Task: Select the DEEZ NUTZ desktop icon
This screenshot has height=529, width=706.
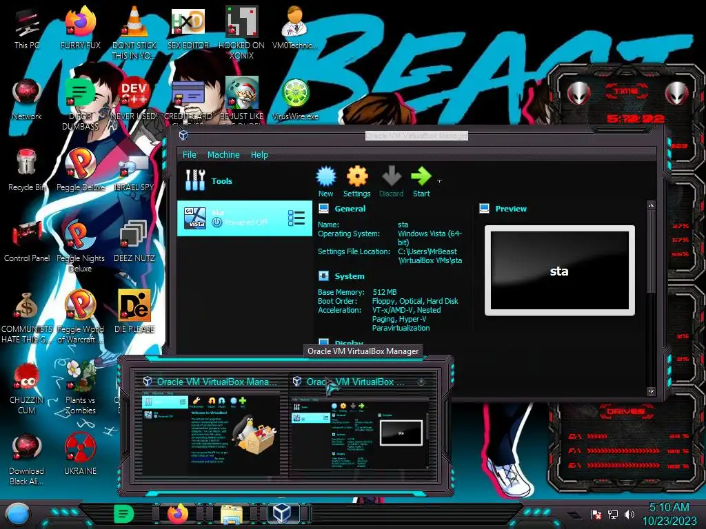Action: pyautogui.click(x=134, y=242)
